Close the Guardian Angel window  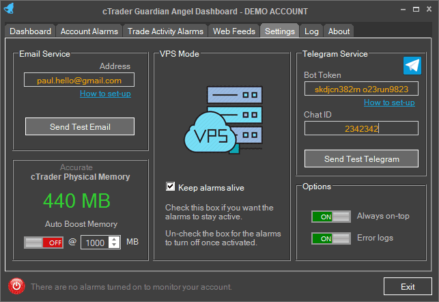[x=429, y=9]
